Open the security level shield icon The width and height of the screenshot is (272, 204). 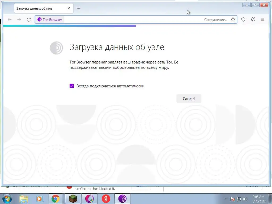pos(243,19)
